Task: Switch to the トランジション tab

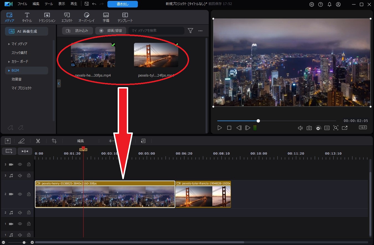Action: point(47,17)
